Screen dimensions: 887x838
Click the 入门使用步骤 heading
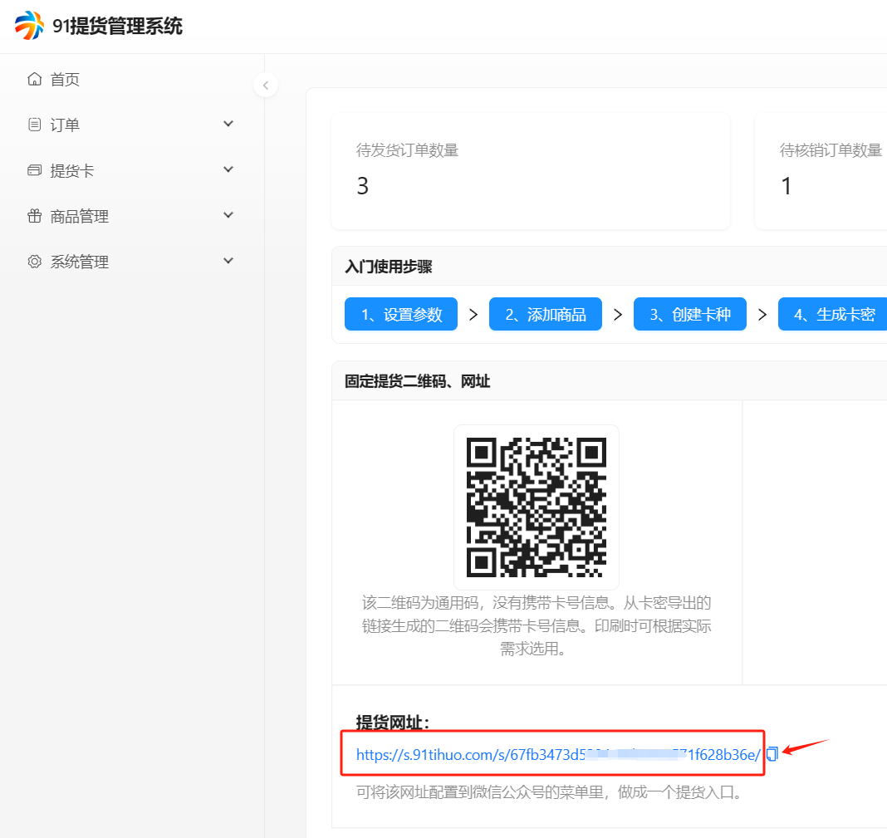389,267
